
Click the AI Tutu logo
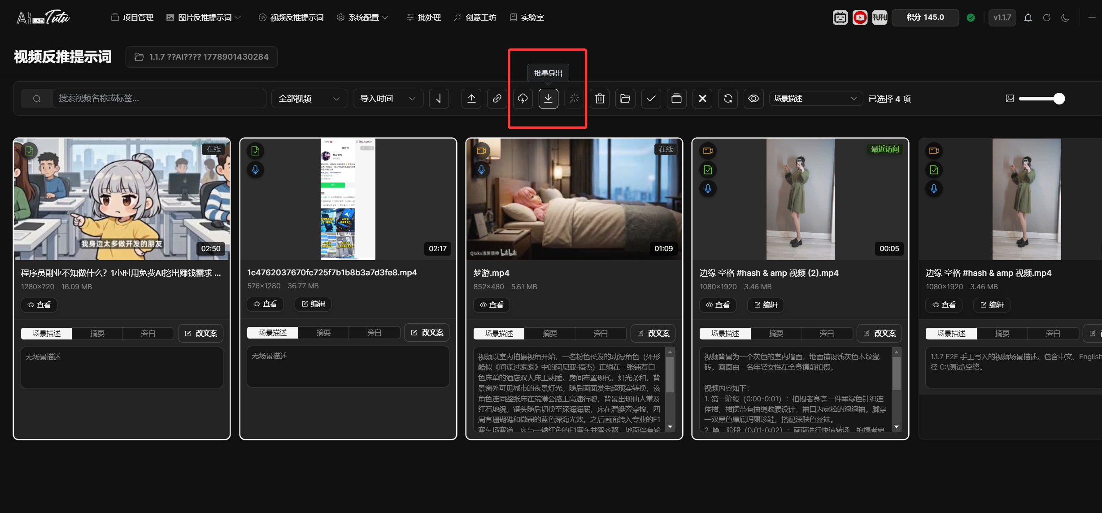click(x=43, y=17)
